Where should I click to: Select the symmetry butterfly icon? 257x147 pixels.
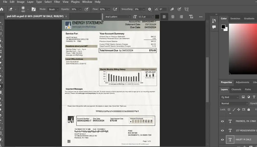pos(186,9)
